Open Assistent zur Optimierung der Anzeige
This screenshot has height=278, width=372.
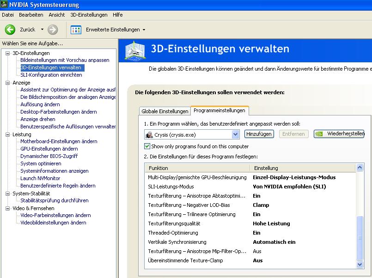pos(68,90)
